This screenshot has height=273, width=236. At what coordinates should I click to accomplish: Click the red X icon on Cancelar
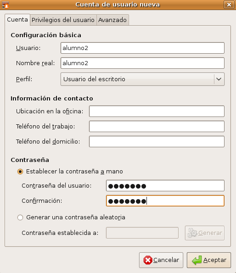tap(148, 260)
